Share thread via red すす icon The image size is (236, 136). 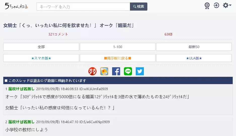[92, 71]
